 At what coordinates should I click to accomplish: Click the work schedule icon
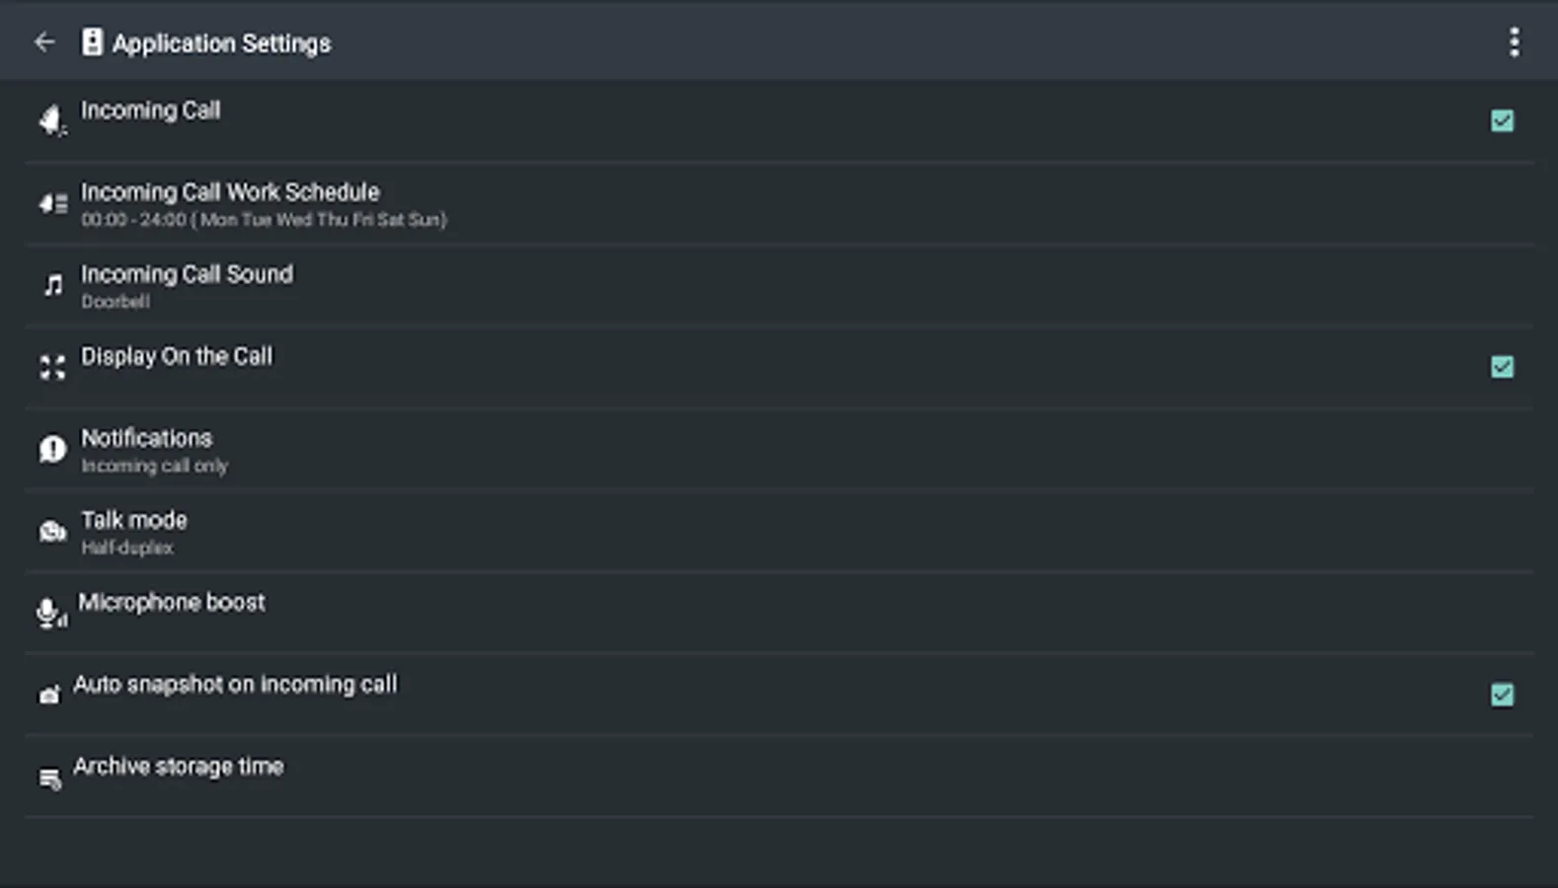tap(52, 204)
